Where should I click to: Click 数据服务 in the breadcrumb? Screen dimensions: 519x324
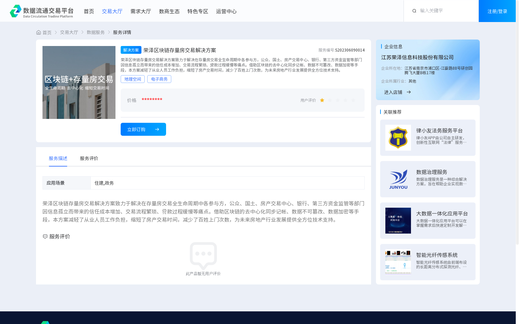(x=96, y=32)
